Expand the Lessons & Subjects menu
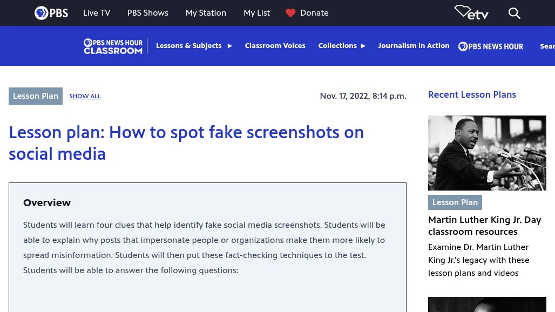The width and height of the screenshot is (555, 312). point(194,46)
